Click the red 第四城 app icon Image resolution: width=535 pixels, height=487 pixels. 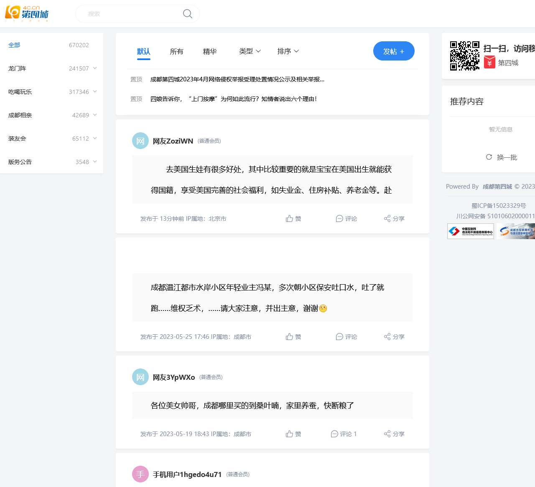pos(489,63)
